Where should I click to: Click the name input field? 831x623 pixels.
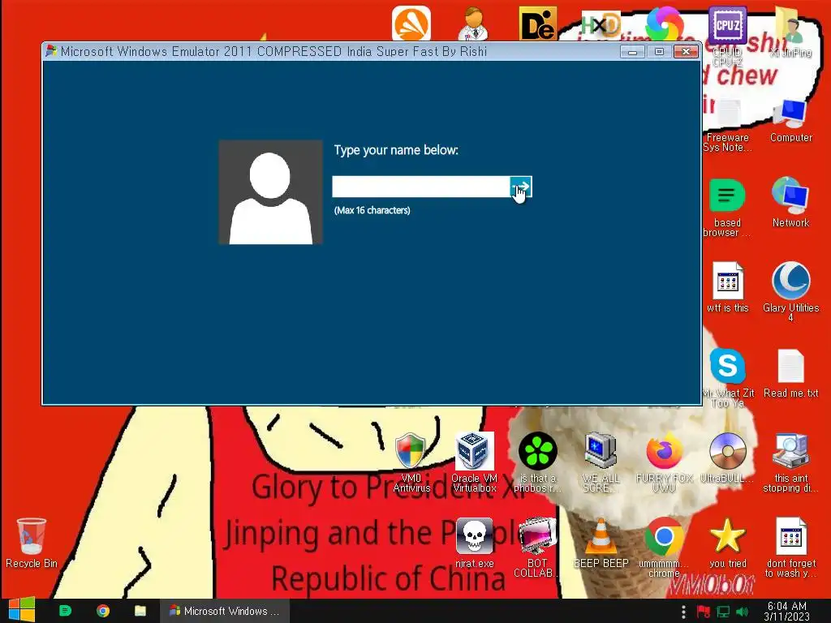(421, 187)
